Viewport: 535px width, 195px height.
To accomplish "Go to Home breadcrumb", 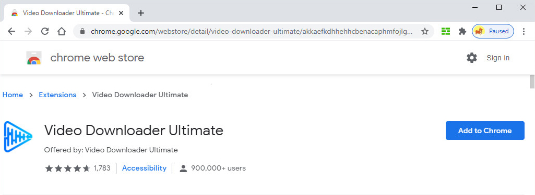I will (x=13, y=95).
